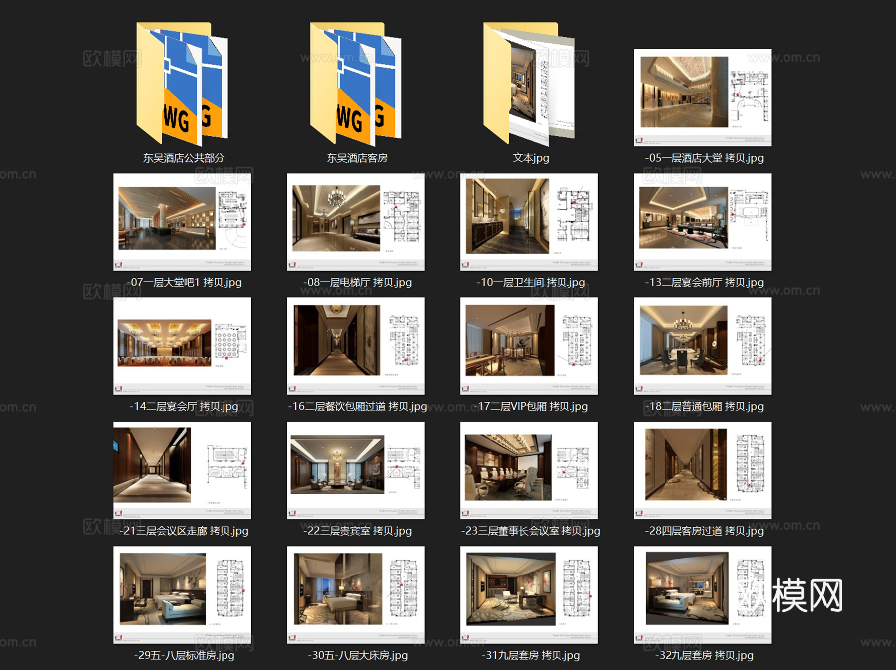Click the file name -07一层大堂吧1 拷贝.jpg
This screenshot has height=670, width=896.
coord(184,282)
